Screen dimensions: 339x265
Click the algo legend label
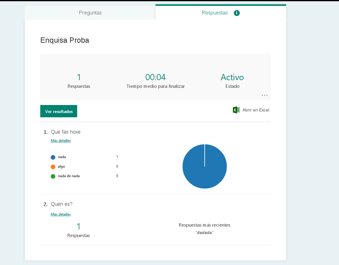[x=61, y=166]
